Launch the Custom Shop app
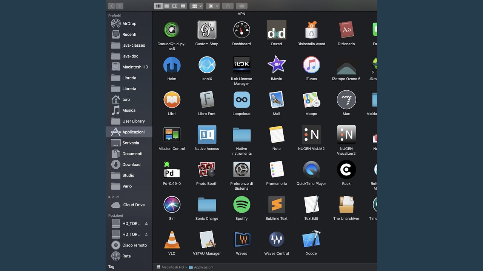Image resolution: width=483 pixels, height=271 pixels. [x=207, y=30]
